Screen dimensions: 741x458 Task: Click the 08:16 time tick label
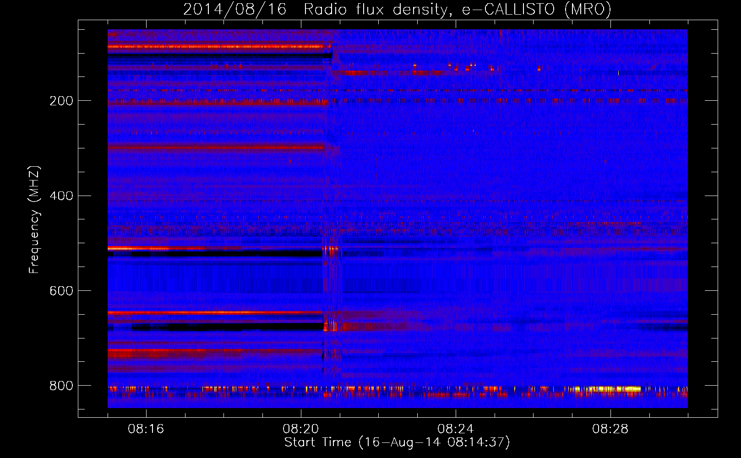tap(146, 429)
